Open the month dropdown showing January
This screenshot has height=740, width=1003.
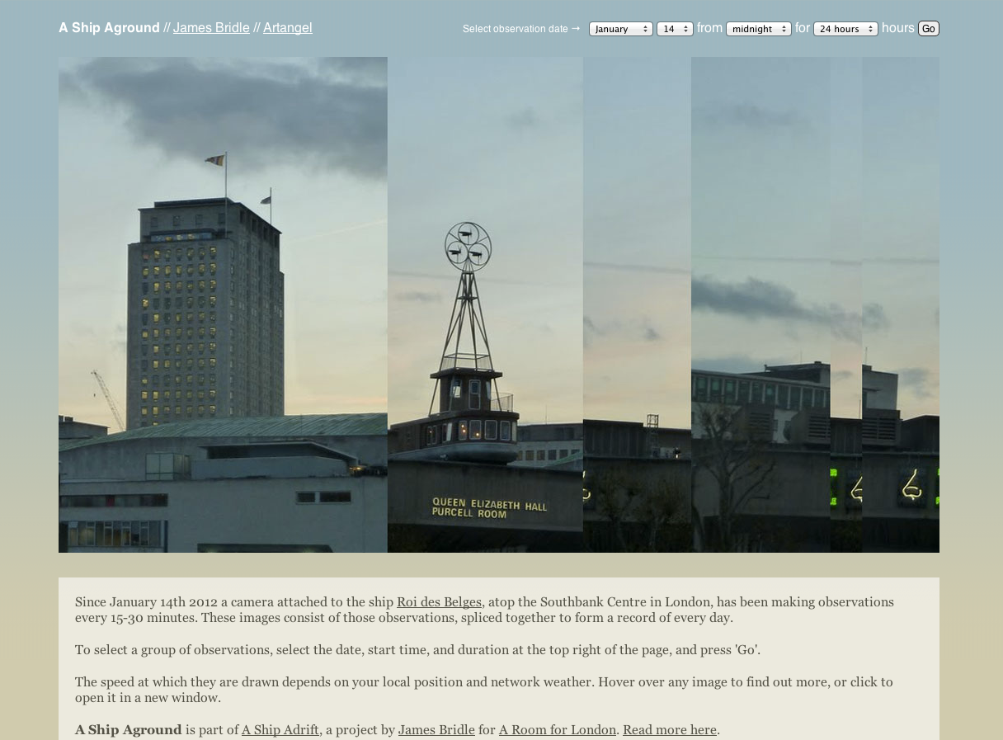[620, 29]
